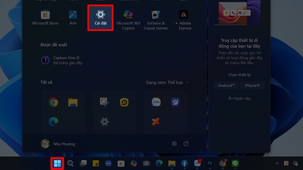Open Microsoft Store from pinned apps
This screenshot has height=170, width=303.
(45, 18)
